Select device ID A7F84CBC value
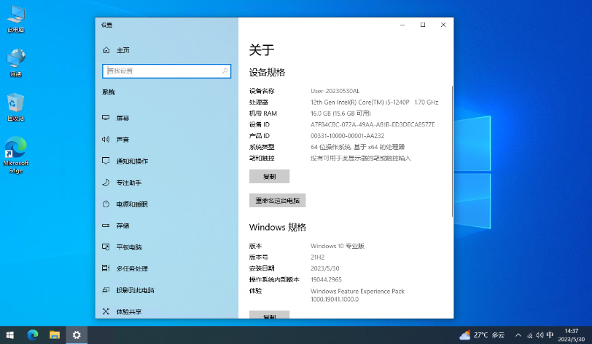 (373, 124)
